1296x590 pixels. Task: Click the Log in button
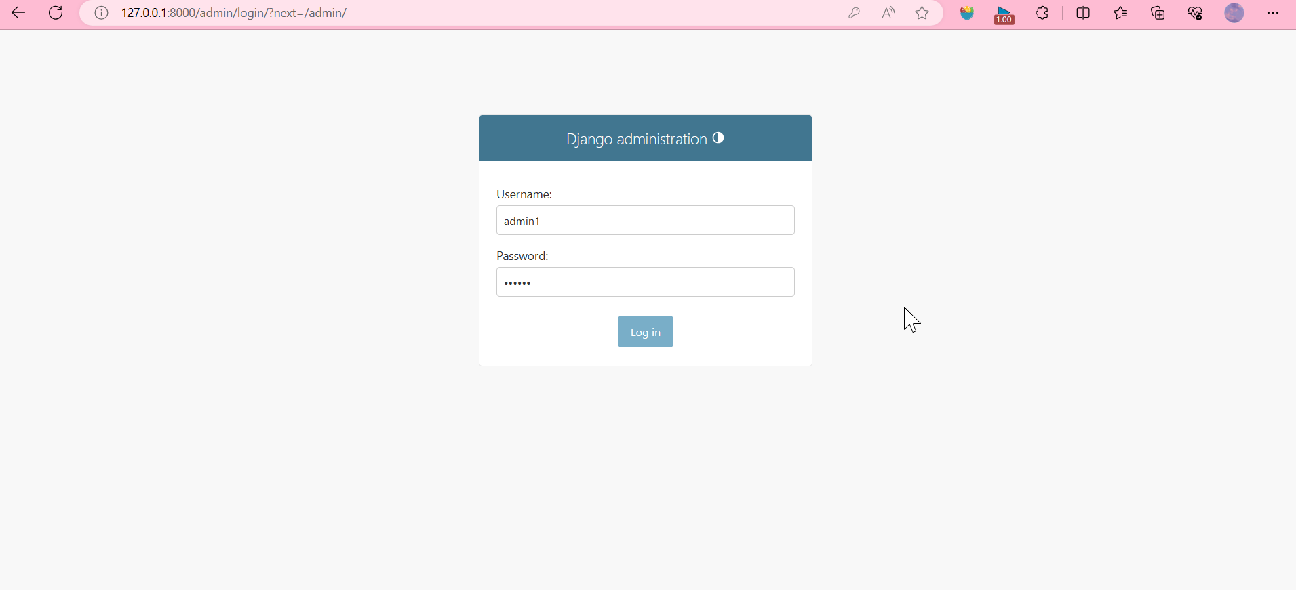[x=646, y=332]
